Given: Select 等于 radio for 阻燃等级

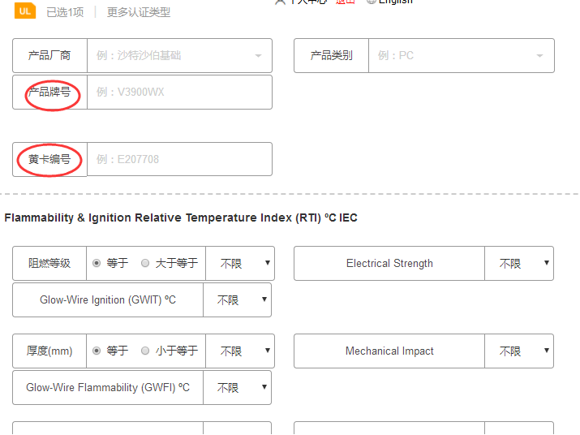Looking at the screenshot, I should (x=97, y=263).
